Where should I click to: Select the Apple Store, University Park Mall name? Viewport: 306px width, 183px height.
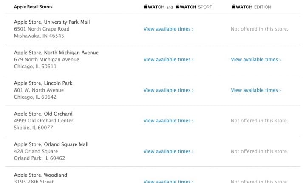(52, 22)
